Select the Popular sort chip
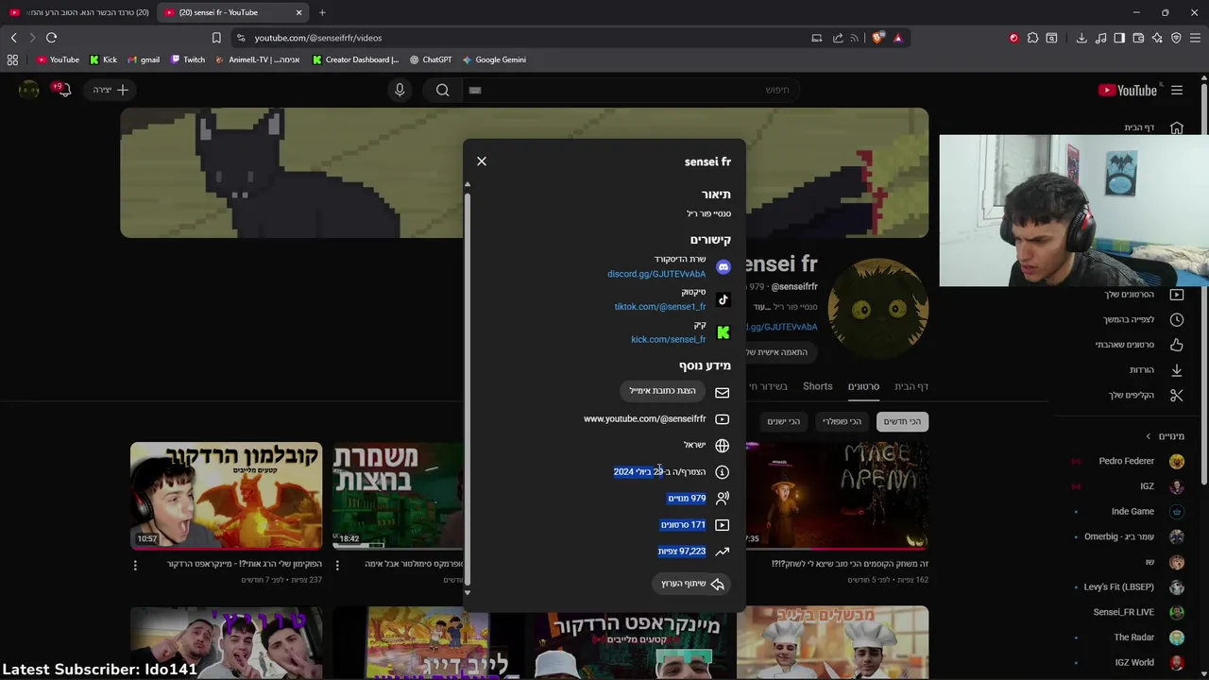 842,421
